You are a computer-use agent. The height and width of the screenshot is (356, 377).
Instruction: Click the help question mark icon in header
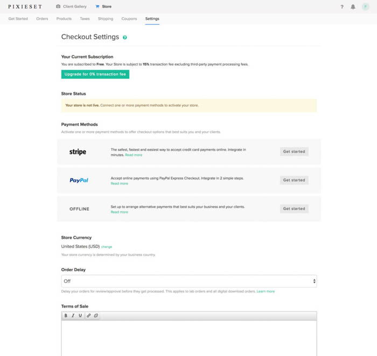pos(342,6)
